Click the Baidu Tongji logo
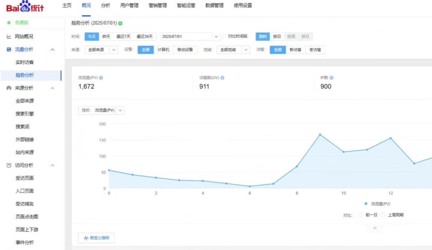The width and height of the screenshot is (432, 250). (x=25, y=7)
